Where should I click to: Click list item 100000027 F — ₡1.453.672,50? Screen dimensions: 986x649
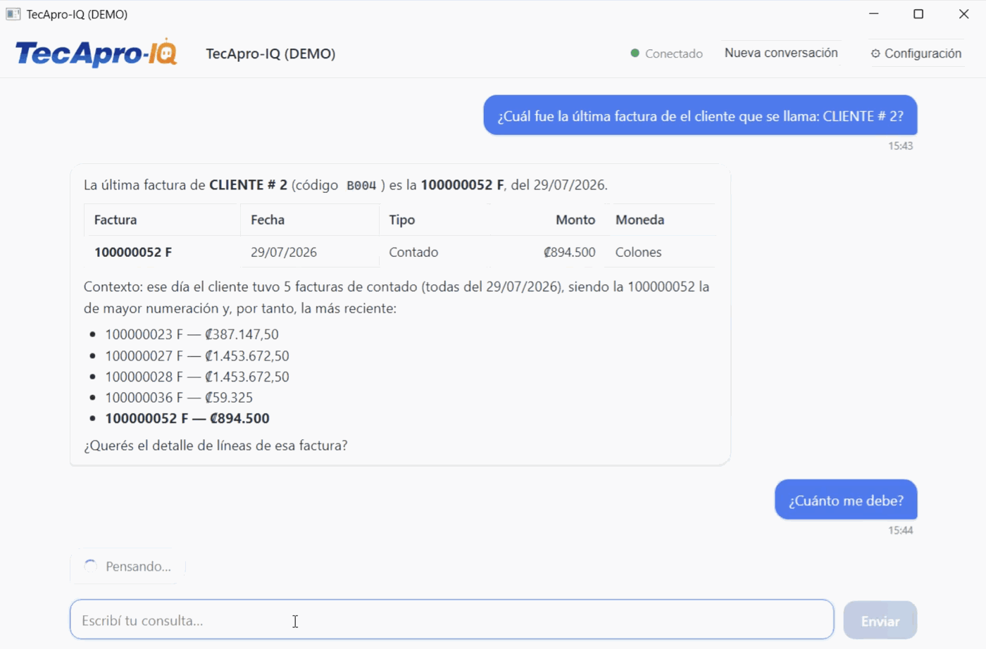[197, 356]
